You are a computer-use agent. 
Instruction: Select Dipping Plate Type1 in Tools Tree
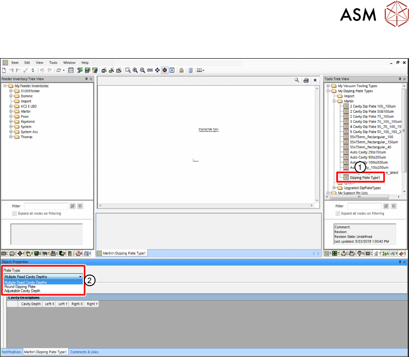[x=365, y=178]
